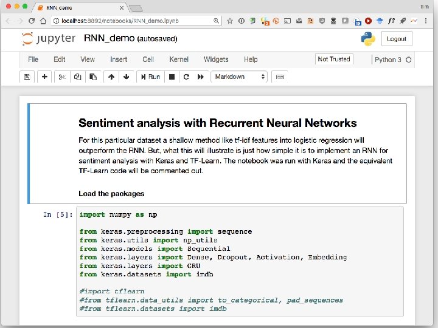Open the Help menu
438x328 pixels.
coord(251,60)
